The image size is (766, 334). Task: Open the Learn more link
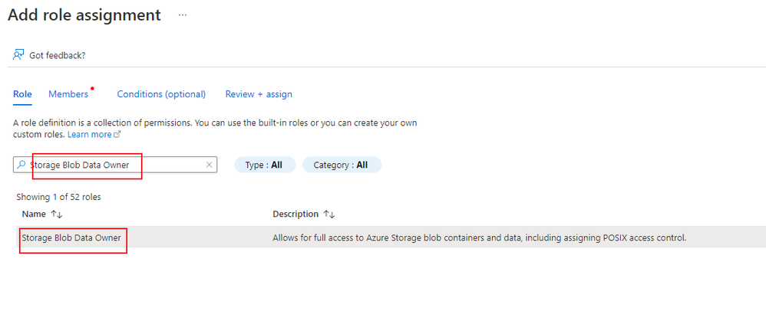click(x=89, y=135)
